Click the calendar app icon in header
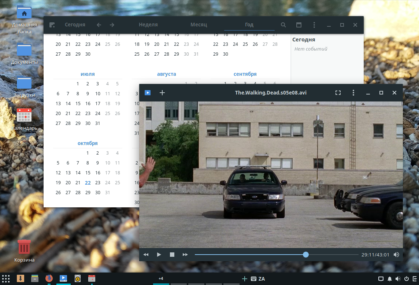419x285 pixels. [52, 25]
